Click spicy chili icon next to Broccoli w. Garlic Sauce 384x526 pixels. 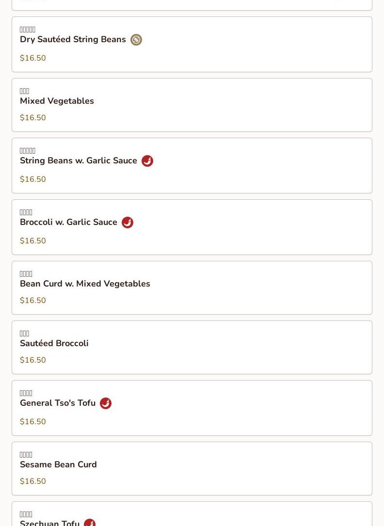coord(128,223)
